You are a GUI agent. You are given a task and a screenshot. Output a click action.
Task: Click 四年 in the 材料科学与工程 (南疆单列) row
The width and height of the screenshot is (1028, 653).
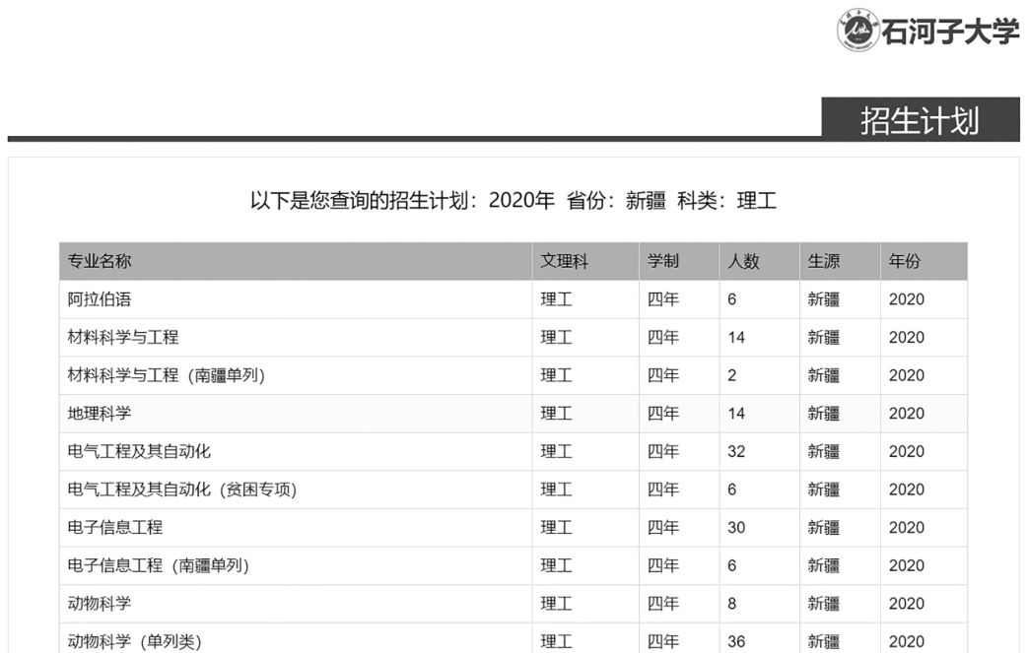[x=662, y=375]
